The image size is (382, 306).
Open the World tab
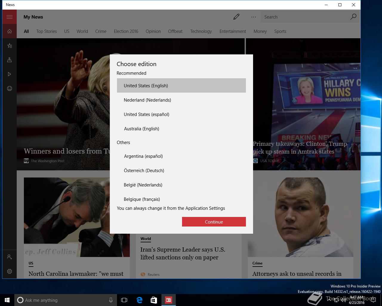click(x=82, y=31)
